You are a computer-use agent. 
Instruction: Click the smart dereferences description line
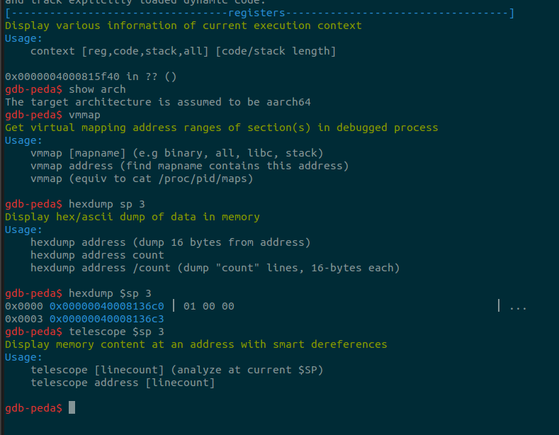[x=196, y=344]
